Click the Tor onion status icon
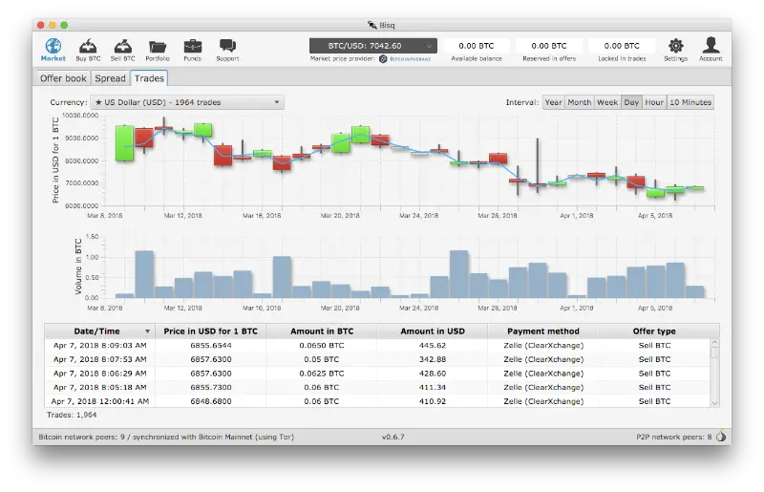764x492 pixels. pyautogui.click(x=721, y=436)
